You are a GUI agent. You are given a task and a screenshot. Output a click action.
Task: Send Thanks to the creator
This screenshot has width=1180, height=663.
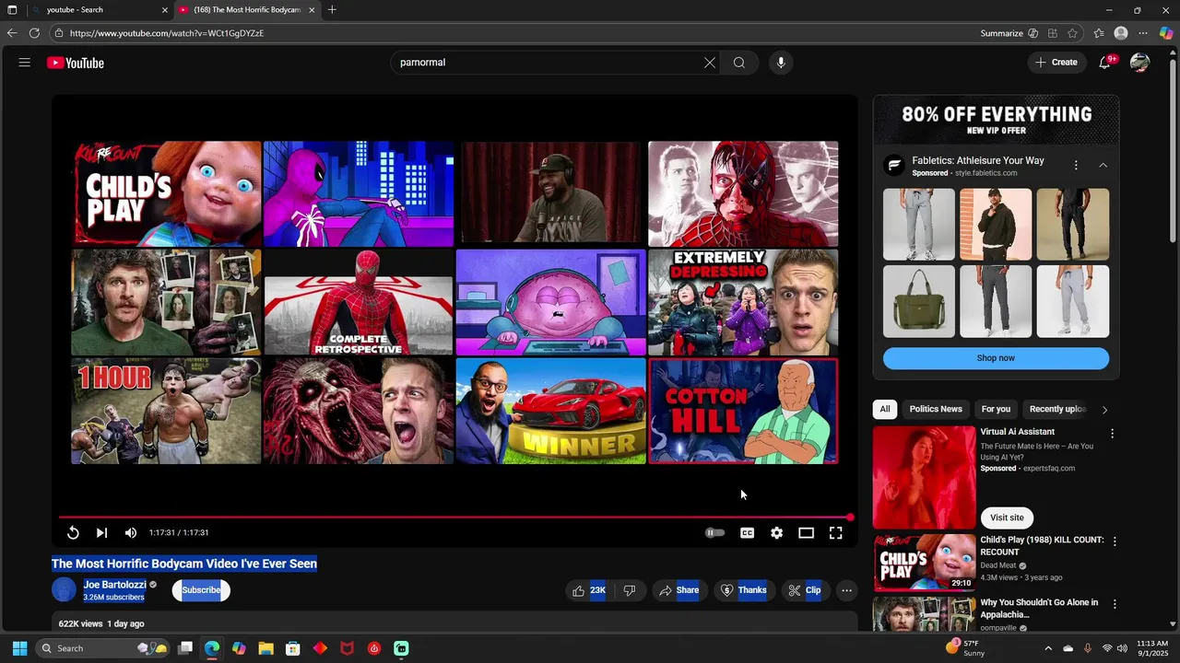click(744, 590)
